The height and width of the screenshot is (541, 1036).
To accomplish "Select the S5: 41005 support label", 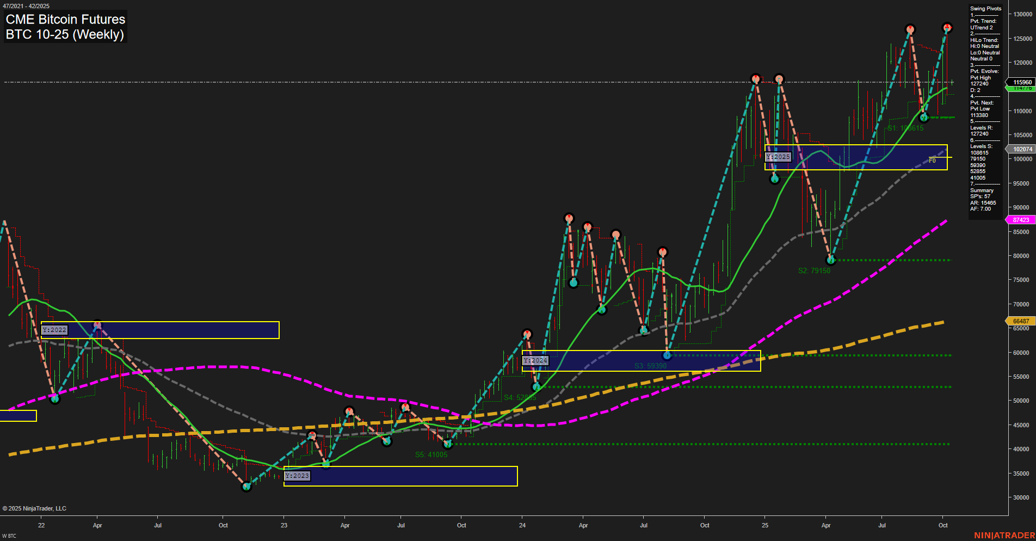I will pos(431,453).
